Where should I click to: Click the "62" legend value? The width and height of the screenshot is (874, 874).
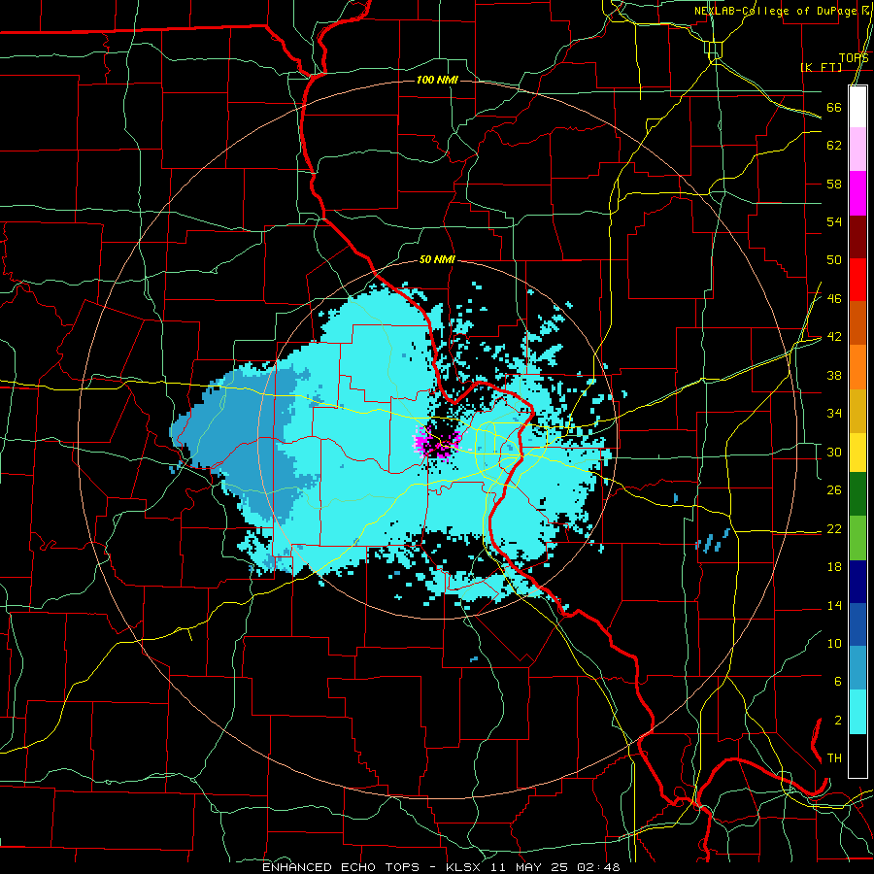[834, 146]
